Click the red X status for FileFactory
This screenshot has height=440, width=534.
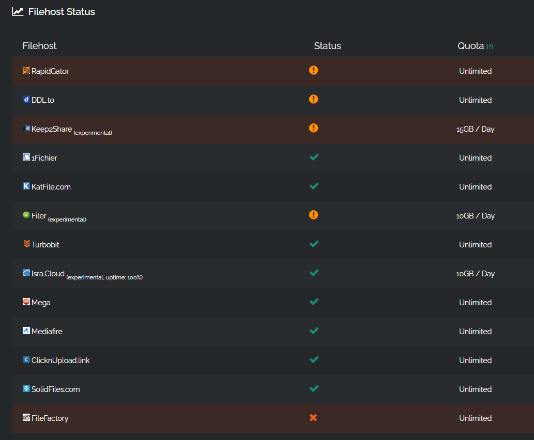[x=313, y=418]
